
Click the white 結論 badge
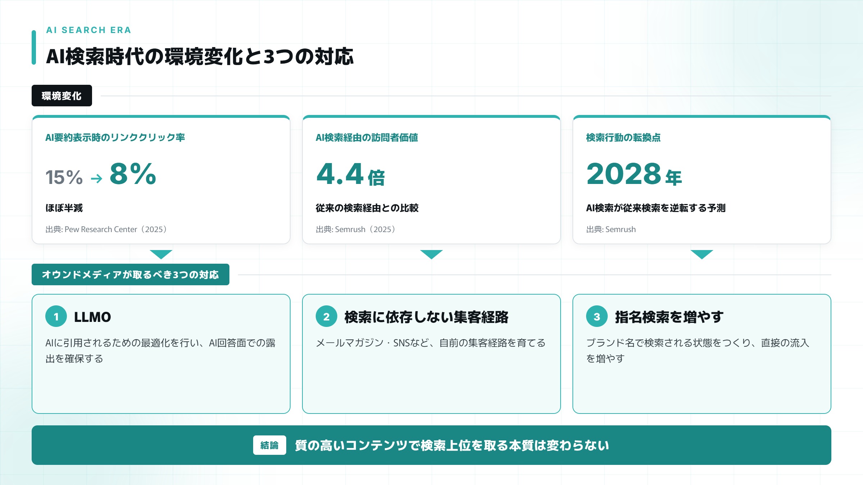(270, 445)
